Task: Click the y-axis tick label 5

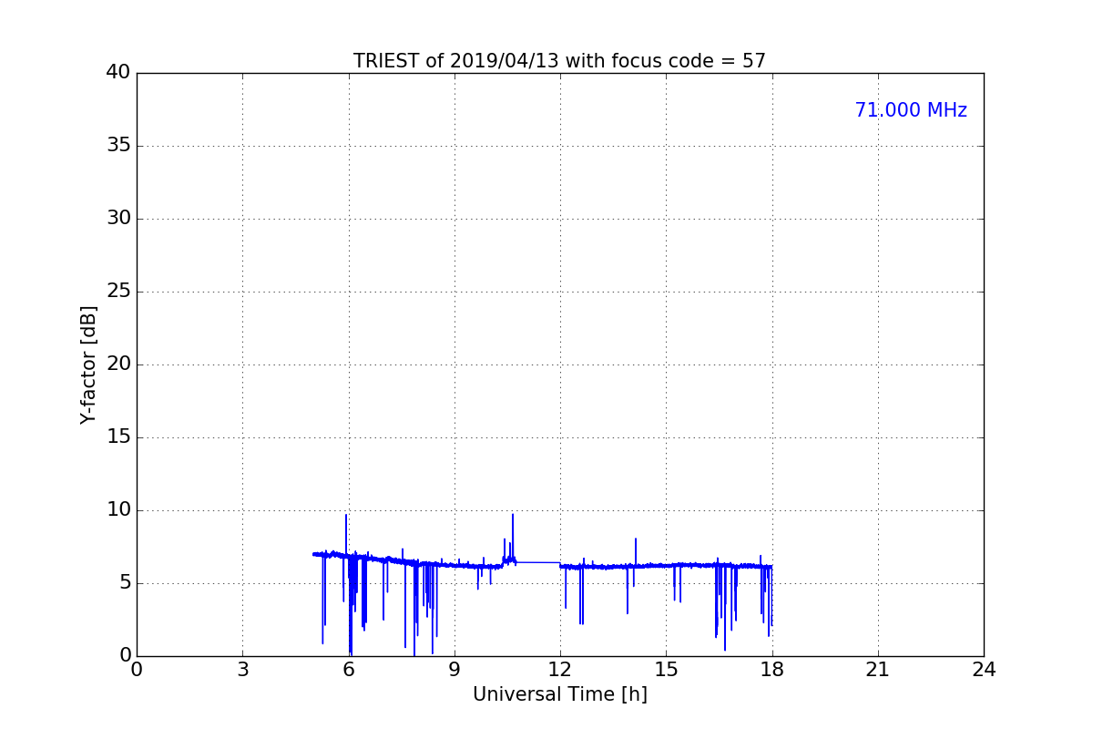Action: pyautogui.click(x=125, y=583)
